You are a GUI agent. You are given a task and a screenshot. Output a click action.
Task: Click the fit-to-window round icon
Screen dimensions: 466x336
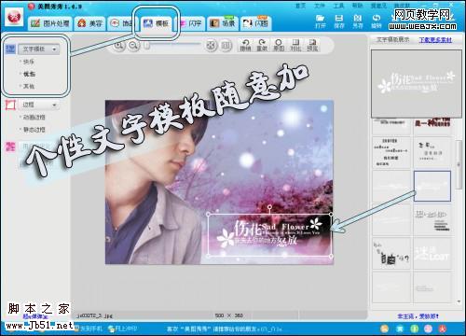coord(212,46)
